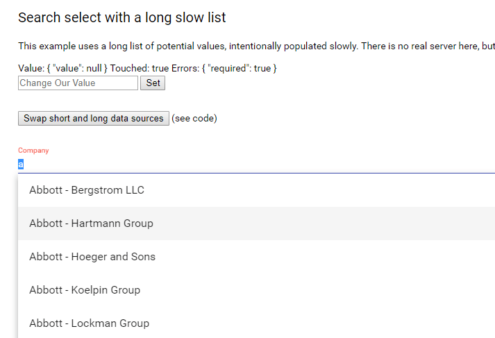Click the highlighted letter a in Company field

pyautogui.click(x=21, y=164)
